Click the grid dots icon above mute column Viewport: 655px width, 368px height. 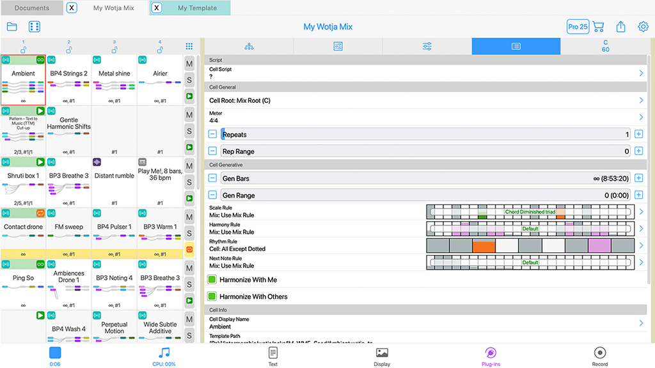click(189, 47)
